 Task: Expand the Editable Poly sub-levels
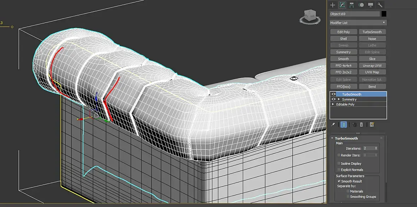[333, 104]
